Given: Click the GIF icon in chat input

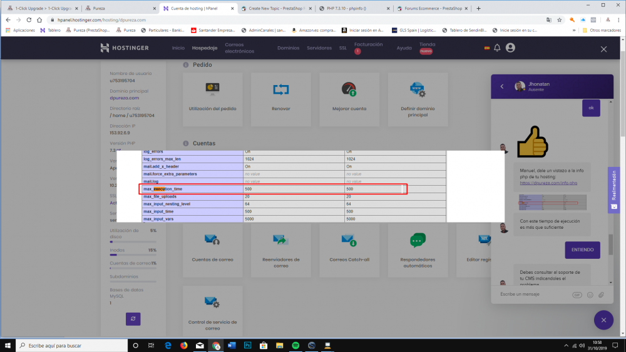Looking at the screenshot, I should pos(577,295).
